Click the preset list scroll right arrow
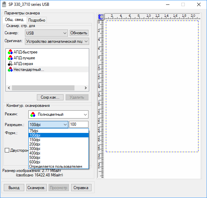Screen dimensions: 207x198 point(86,88)
